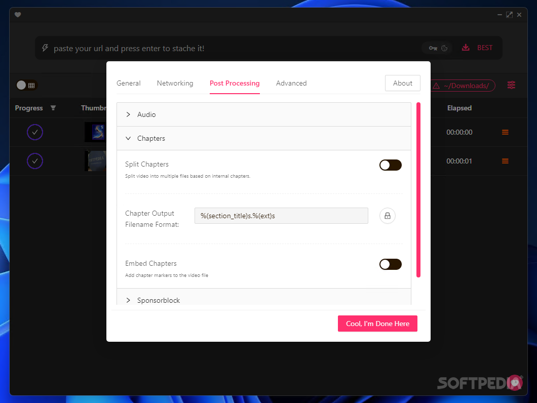Click the 00:00:00 elapsed time
Image resolution: width=537 pixels, height=403 pixels.
coord(459,132)
